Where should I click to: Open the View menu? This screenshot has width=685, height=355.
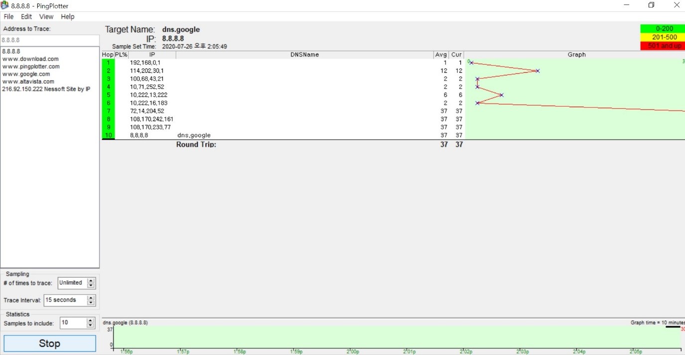tap(46, 16)
